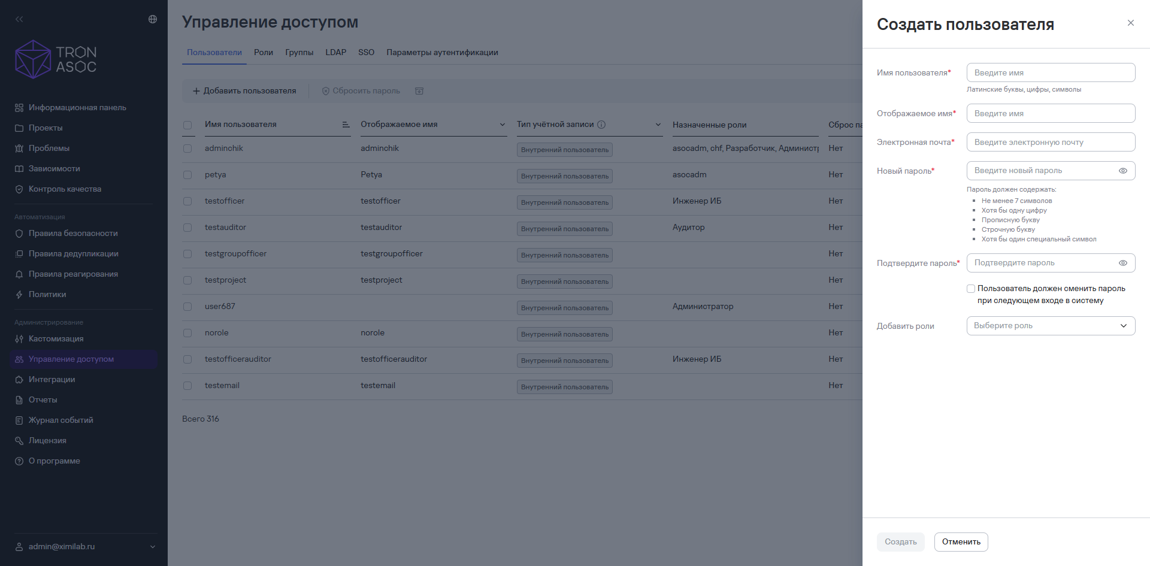Screen dimensions: 1150x566
Task: Tick checkbox for user adminchik
Action: click(187, 149)
